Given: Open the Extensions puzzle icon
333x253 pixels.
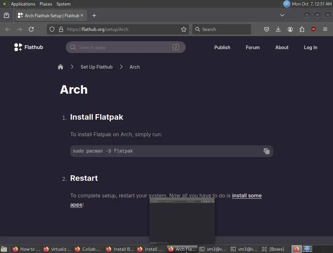Looking at the screenshot, I should (x=302, y=29).
